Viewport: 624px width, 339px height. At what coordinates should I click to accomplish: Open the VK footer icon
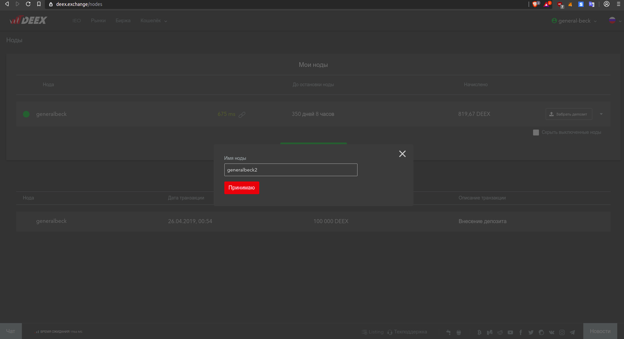tap(552, 332)
